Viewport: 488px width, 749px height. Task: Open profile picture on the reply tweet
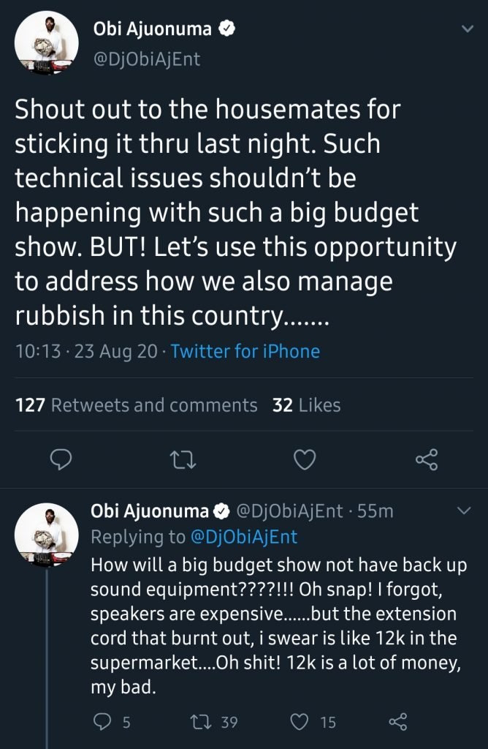(x=47, y=534)
